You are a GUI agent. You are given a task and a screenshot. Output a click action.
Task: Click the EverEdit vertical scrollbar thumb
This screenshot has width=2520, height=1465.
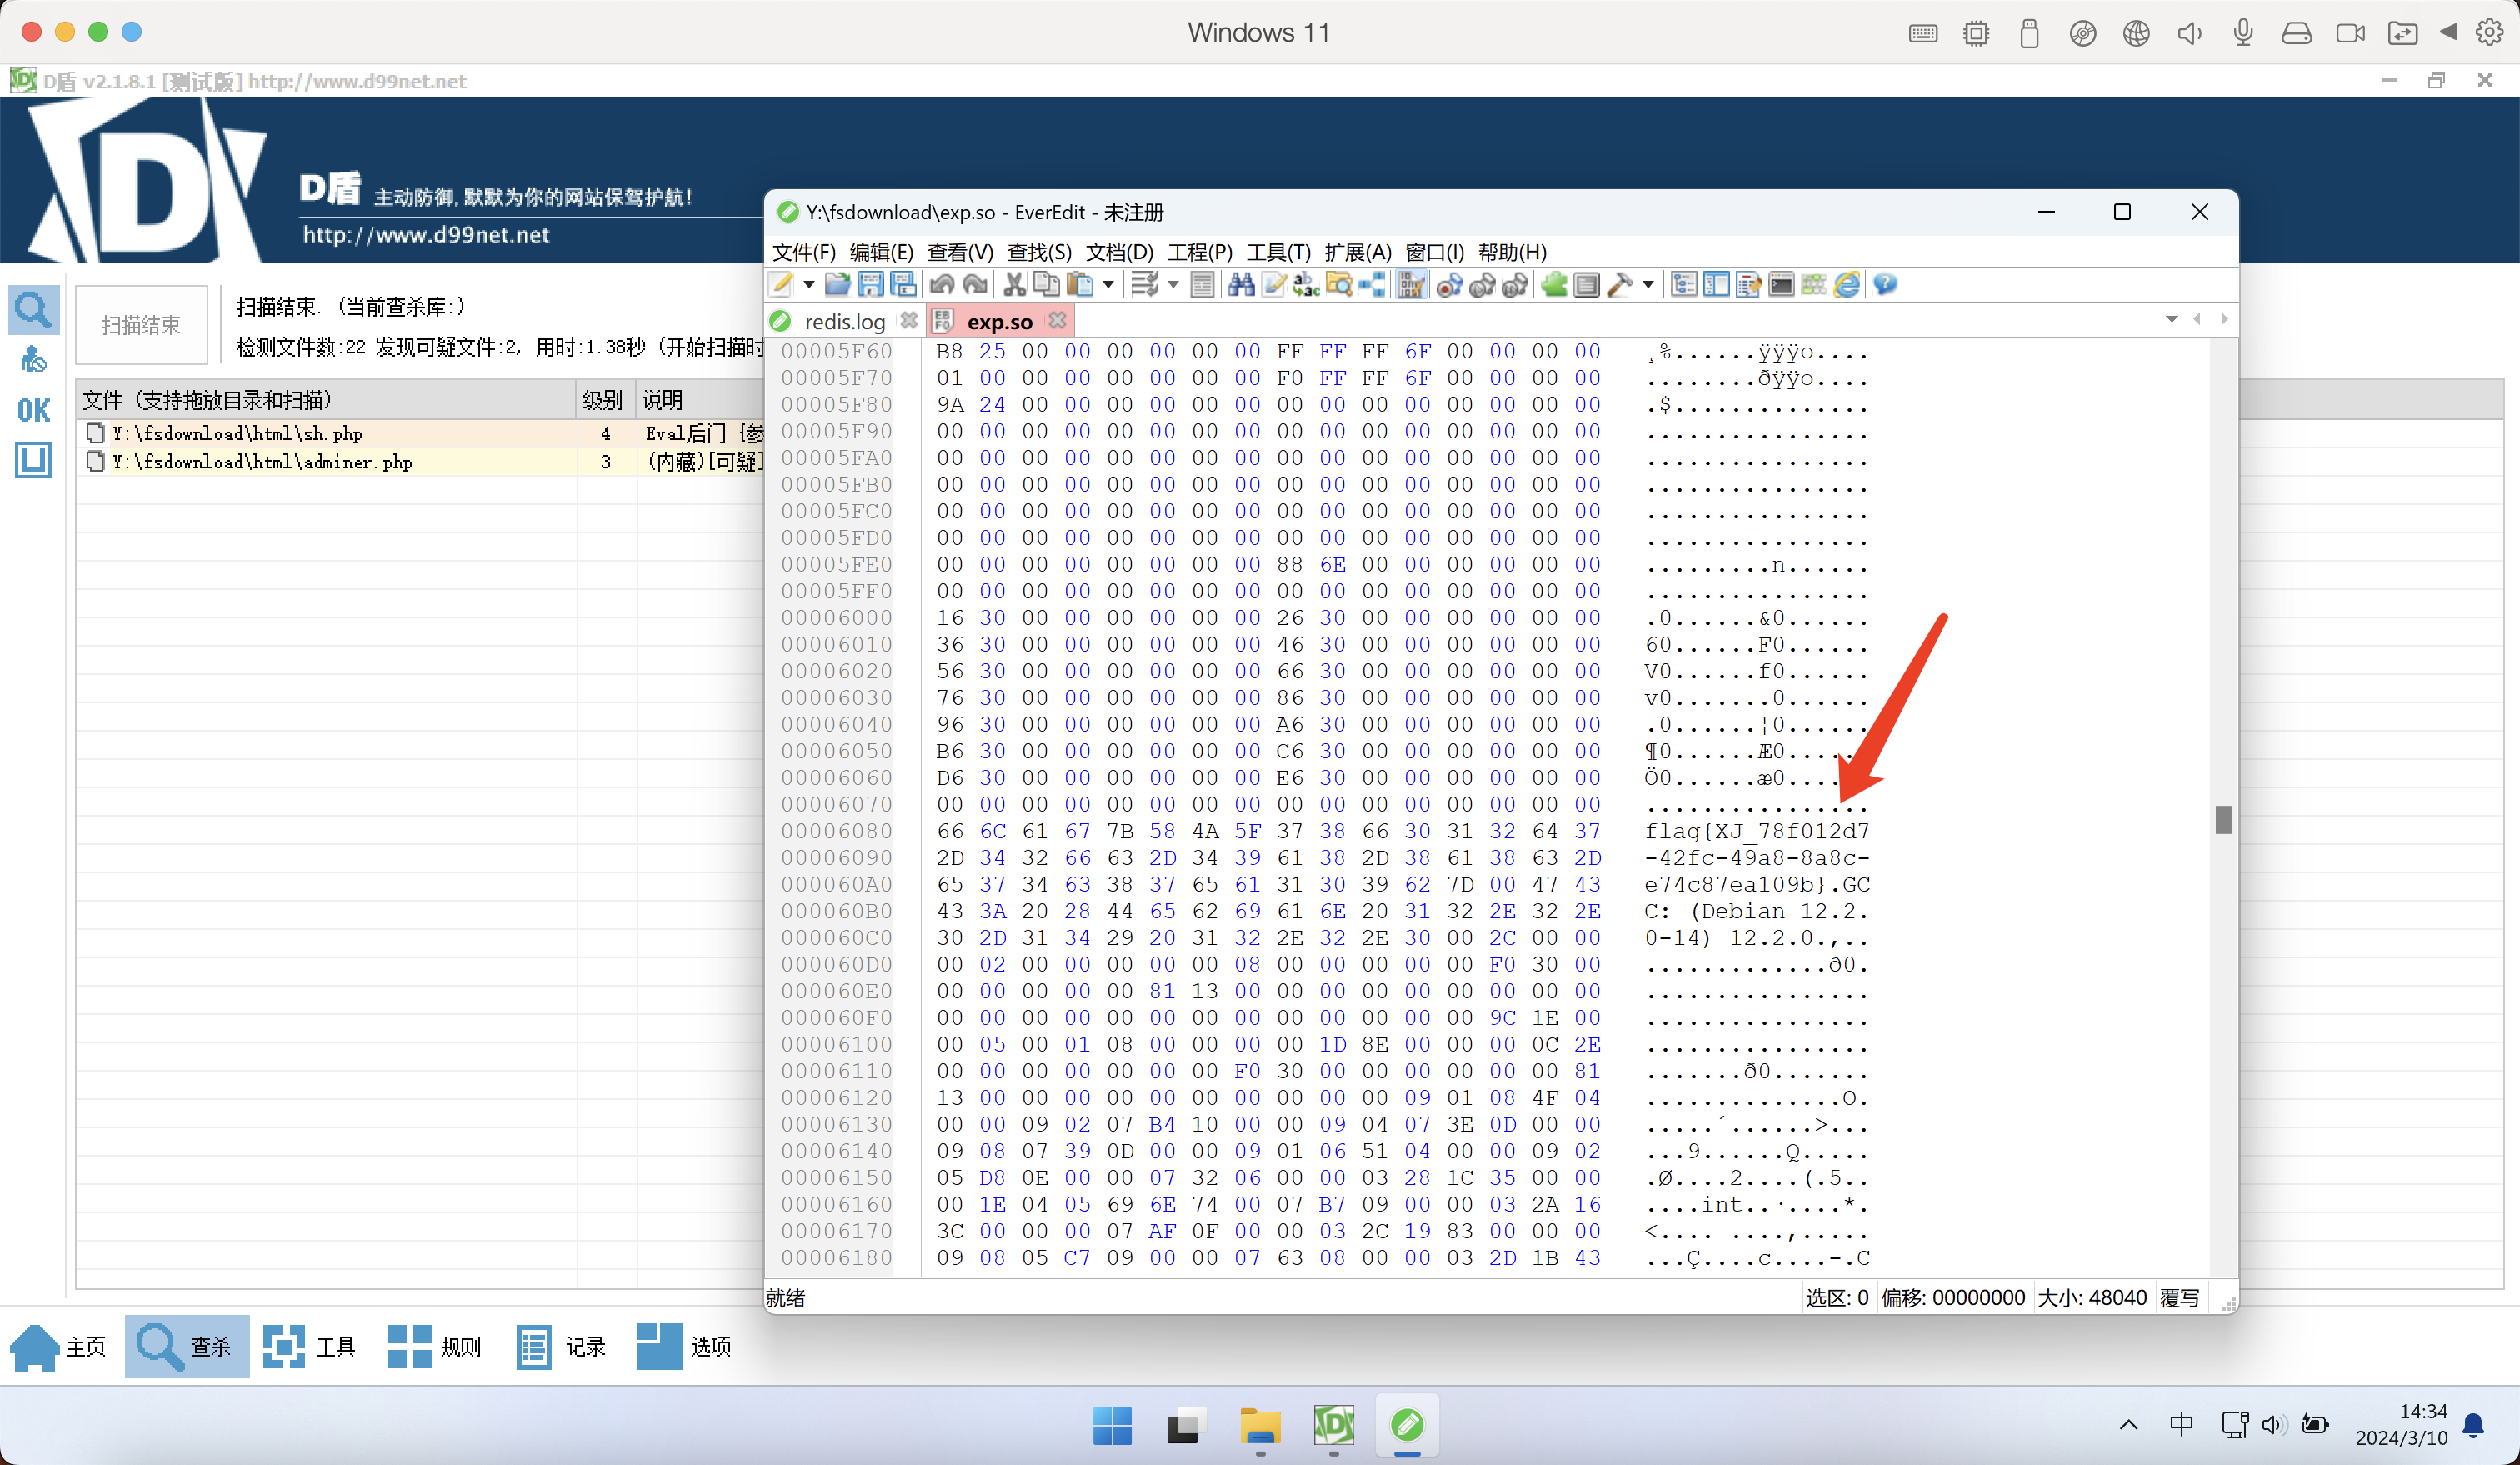click(x=2223, y=820)
